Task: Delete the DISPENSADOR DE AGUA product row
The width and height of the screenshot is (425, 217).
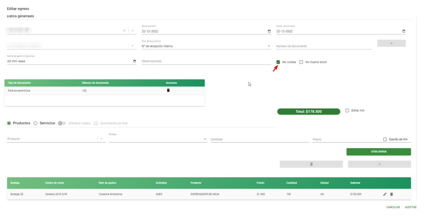Action: [x=391, y=194]
